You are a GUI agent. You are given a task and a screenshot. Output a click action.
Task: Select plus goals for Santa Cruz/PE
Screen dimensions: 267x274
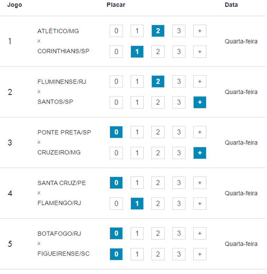200,183
